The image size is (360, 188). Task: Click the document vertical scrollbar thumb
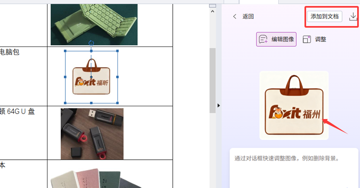[213, 79]
